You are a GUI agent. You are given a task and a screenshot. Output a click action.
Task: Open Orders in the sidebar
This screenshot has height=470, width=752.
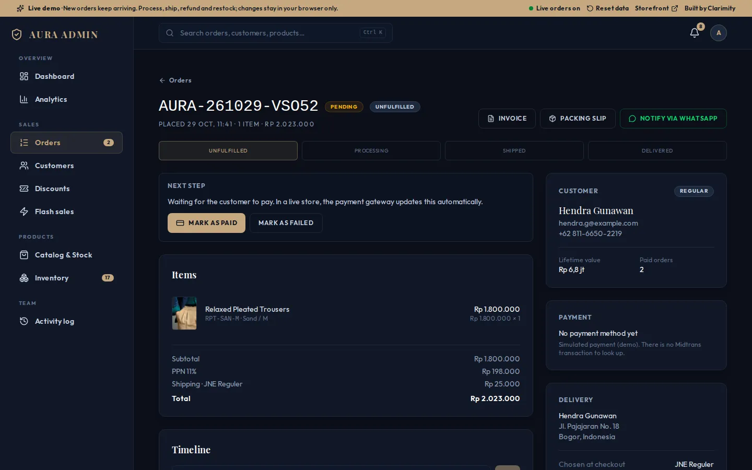pos(66,143)
